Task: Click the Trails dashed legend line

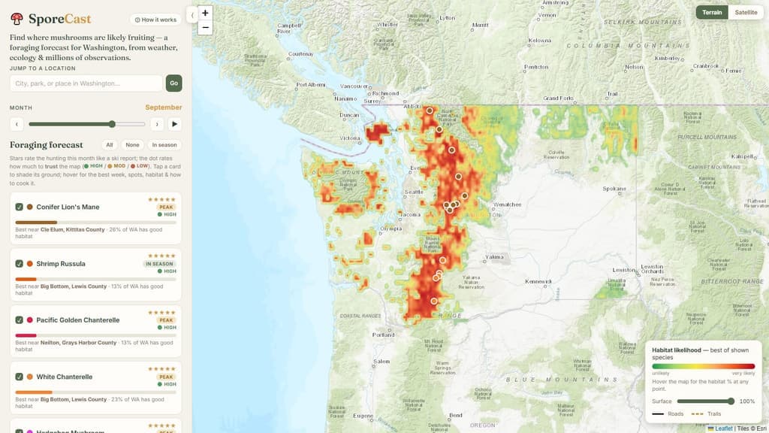Action: (x=697, y=414)
